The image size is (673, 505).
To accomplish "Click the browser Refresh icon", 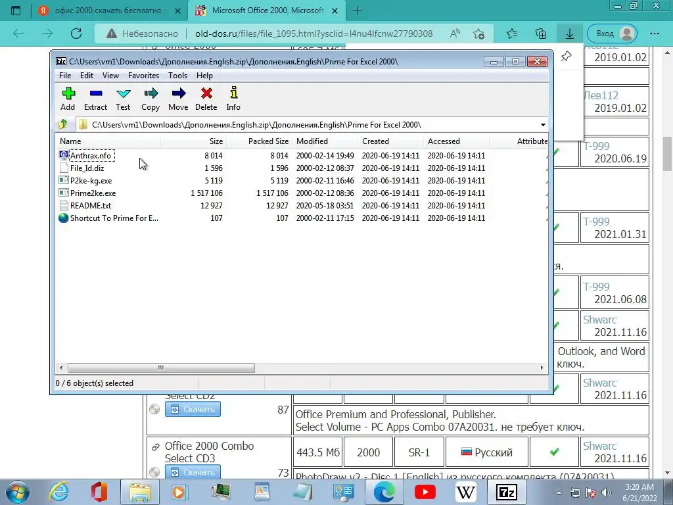I will click(x=76, y=34).
